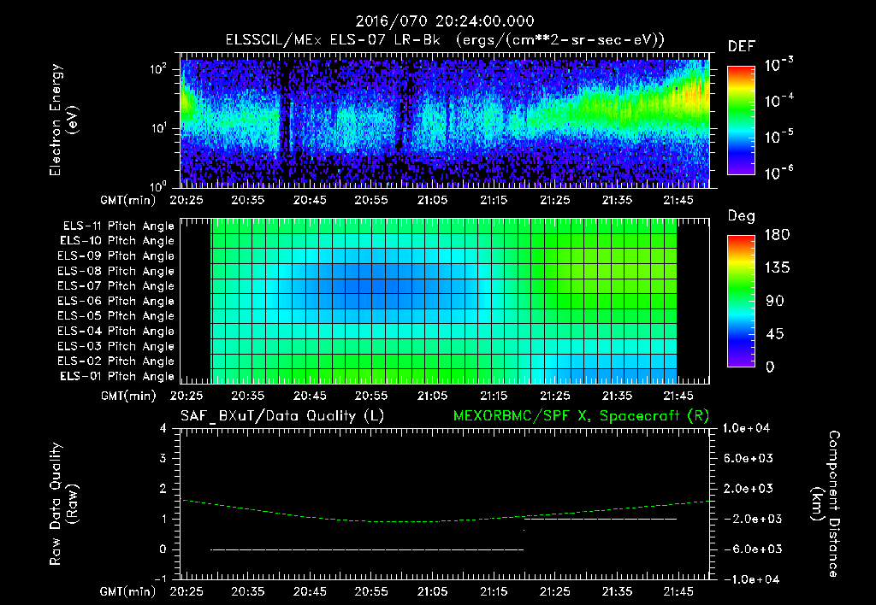Click the ELS-08 Pitch Angle row label
This screenshot has width=876, height=605.
[x=116, y=271]
